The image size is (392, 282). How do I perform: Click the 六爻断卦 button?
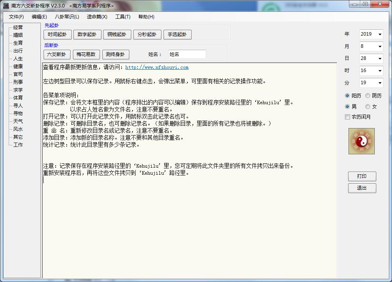(x=57, y=54)
